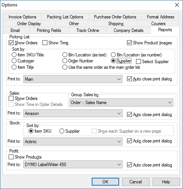Go to Printing Fields tab
Screen dimensions: 183x189
tap(49, 30)
